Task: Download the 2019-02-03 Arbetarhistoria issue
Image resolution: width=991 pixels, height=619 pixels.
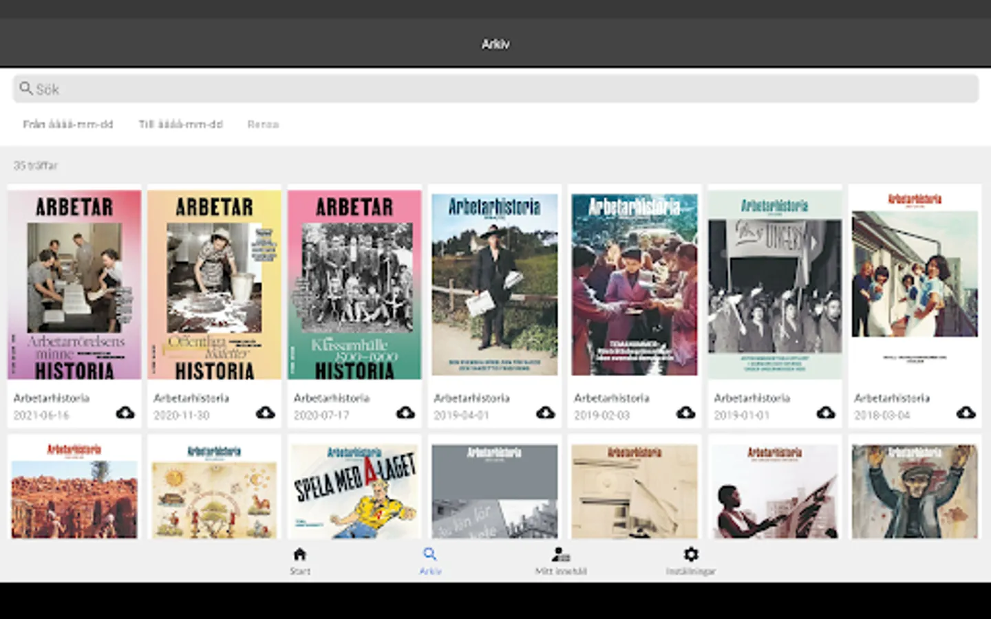Action: click(x=685, y=413)
